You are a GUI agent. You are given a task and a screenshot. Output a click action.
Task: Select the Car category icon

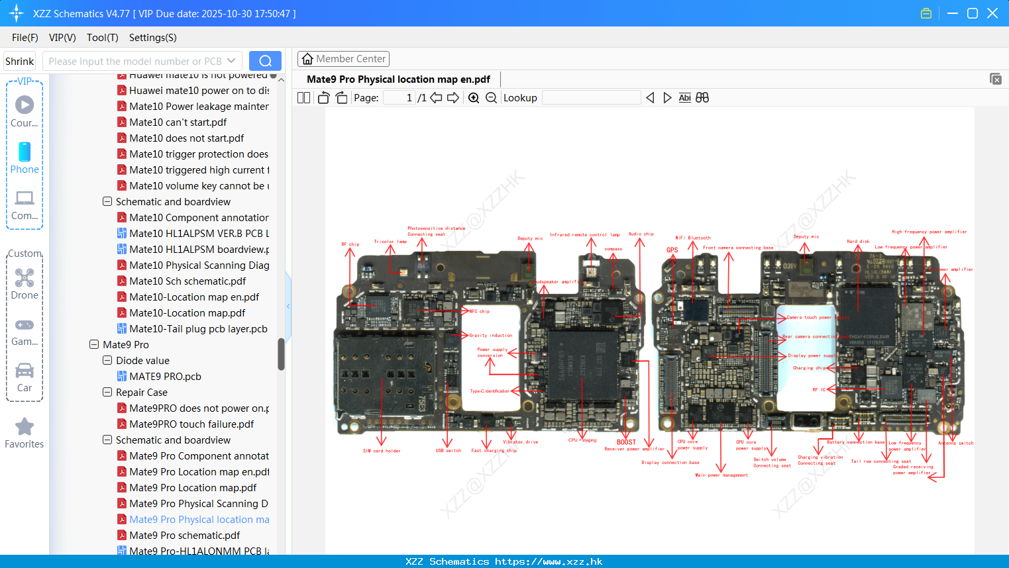pyautogui.click(x=25, y=377)
